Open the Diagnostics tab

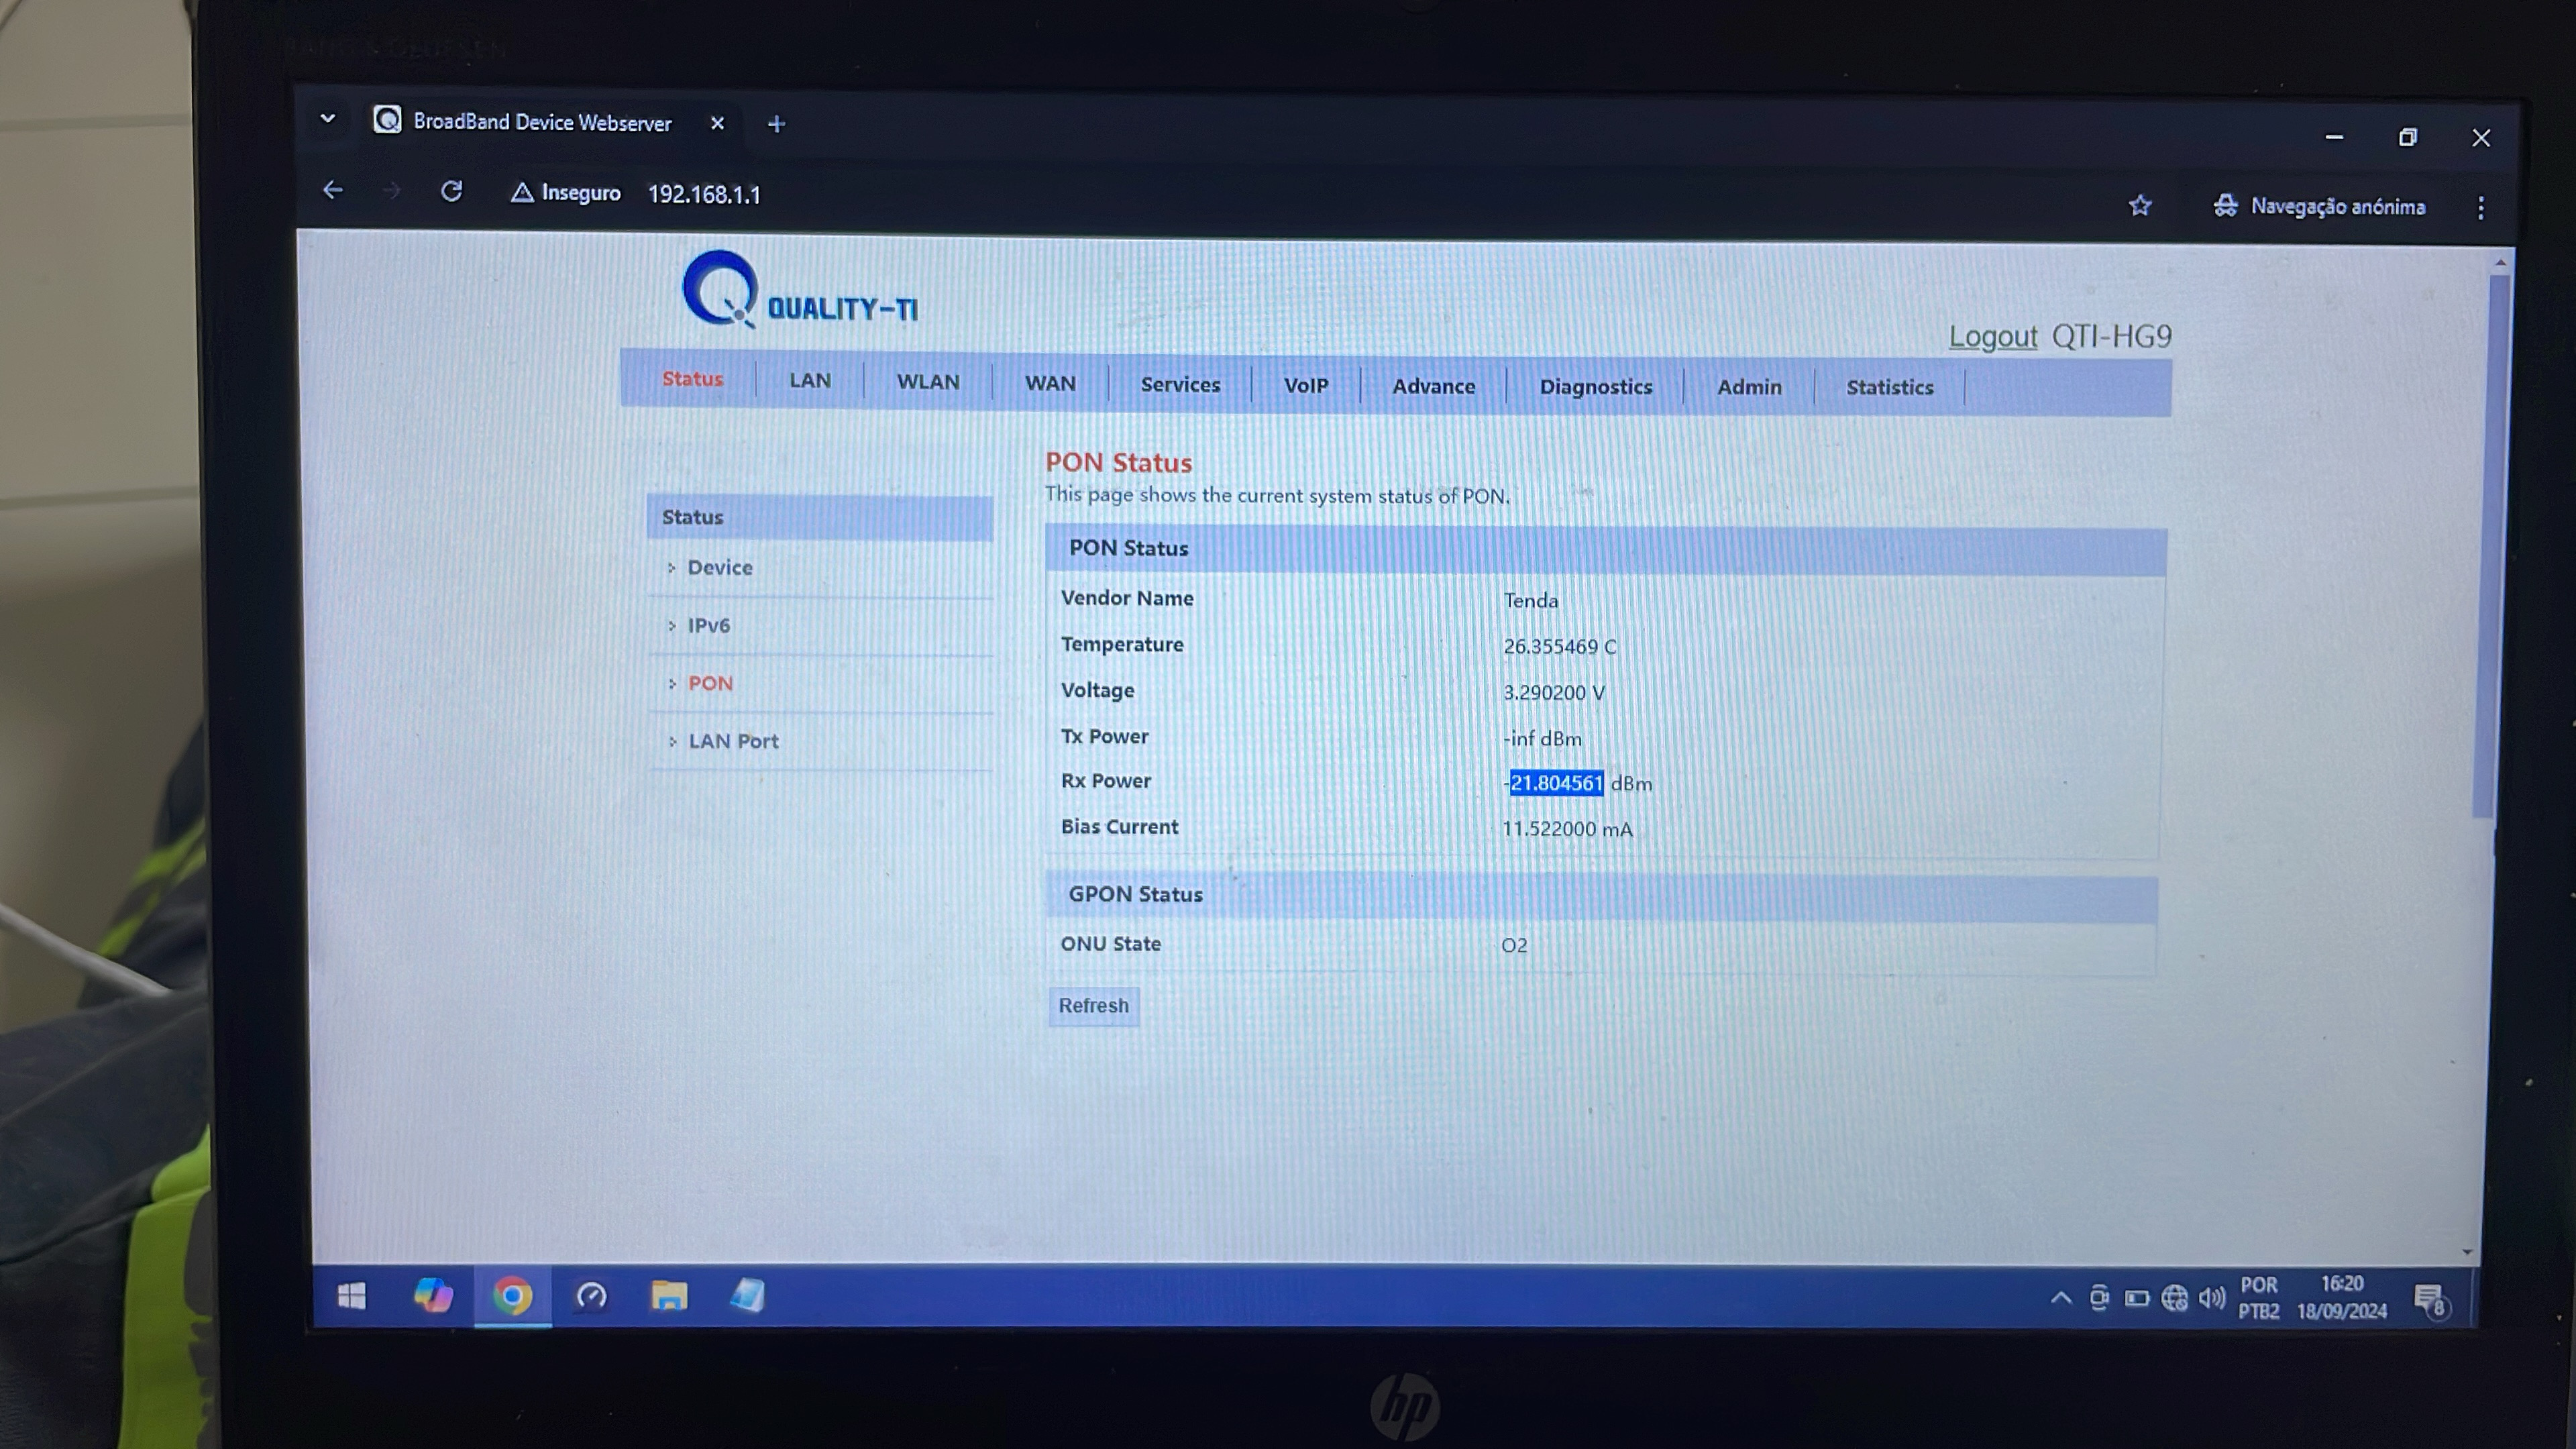1595,386
